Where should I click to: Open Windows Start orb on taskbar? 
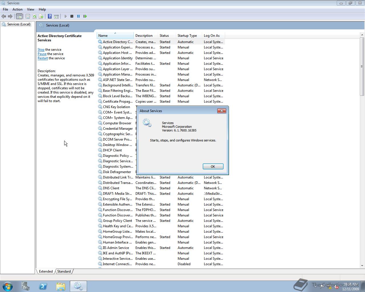(x=8, y=286)
